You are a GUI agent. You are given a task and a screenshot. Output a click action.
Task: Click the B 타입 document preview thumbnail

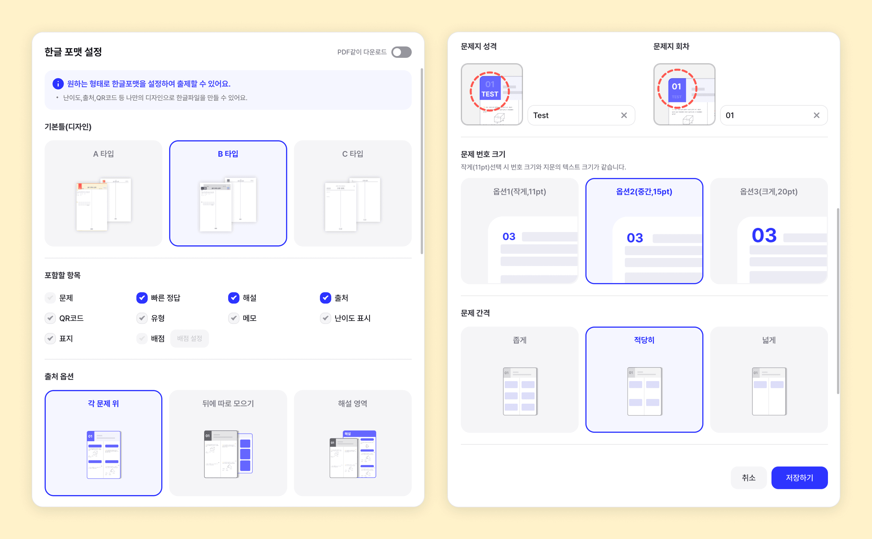(x=228, y=204)
